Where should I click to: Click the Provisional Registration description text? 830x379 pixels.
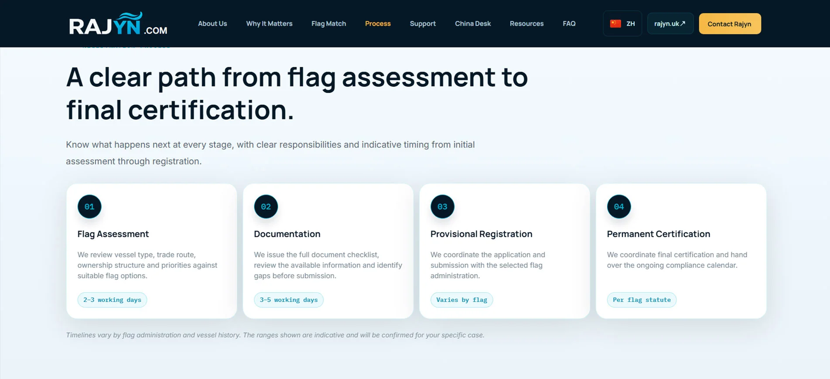pyautogui.click(x=488, y=265)
